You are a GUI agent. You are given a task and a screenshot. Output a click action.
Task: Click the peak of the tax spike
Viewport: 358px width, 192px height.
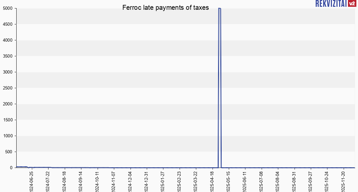[x=220, y=8]
